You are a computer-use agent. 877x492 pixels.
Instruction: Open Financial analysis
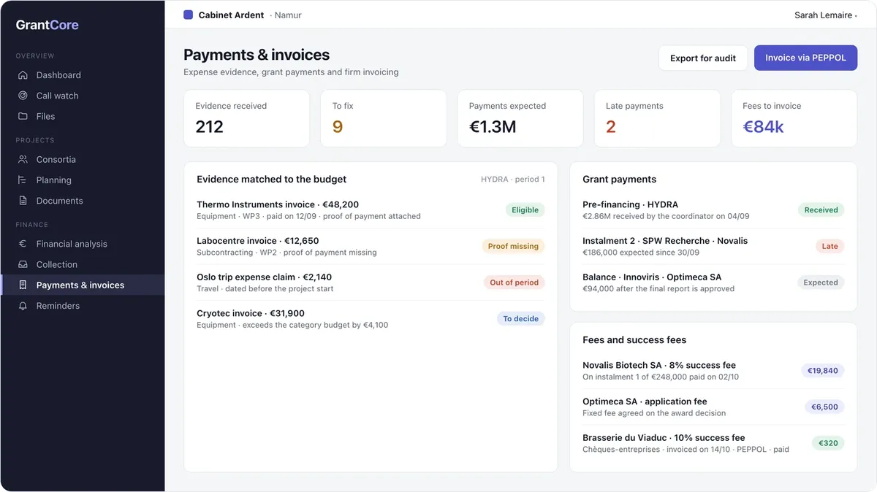82,244
